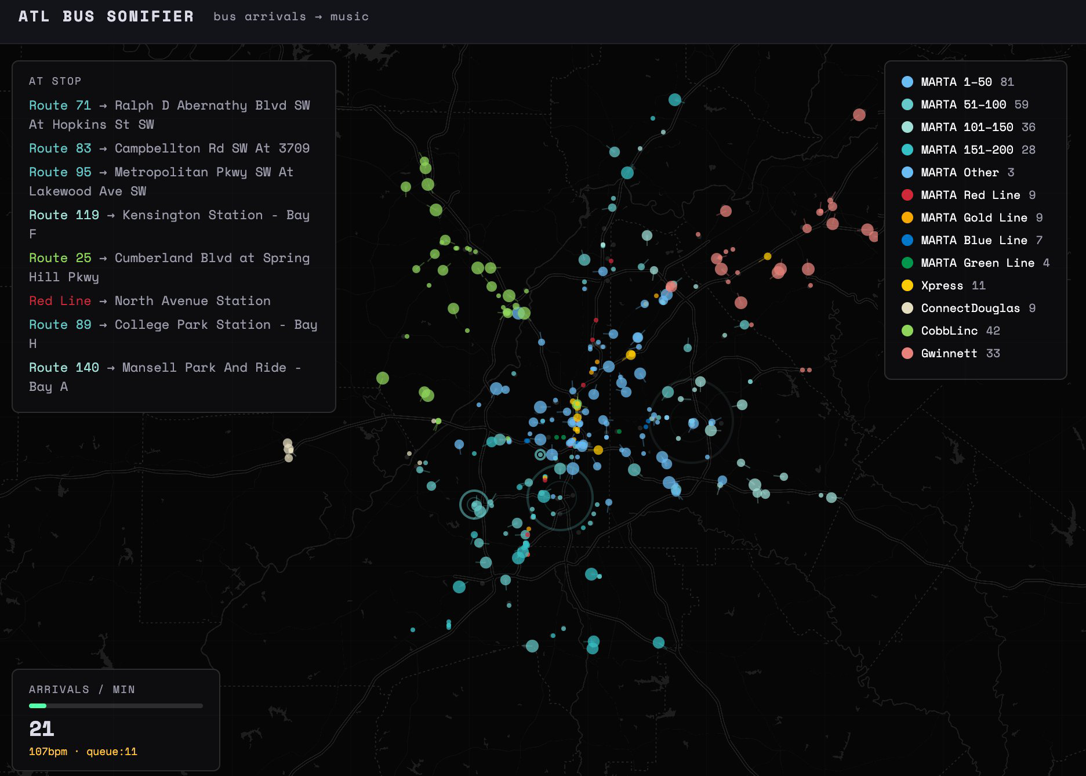The height and width of the screenshot is (776, 1086).
Task: Click the 'ATL BUS SONIFIER' title
Action: coord(106,16)
